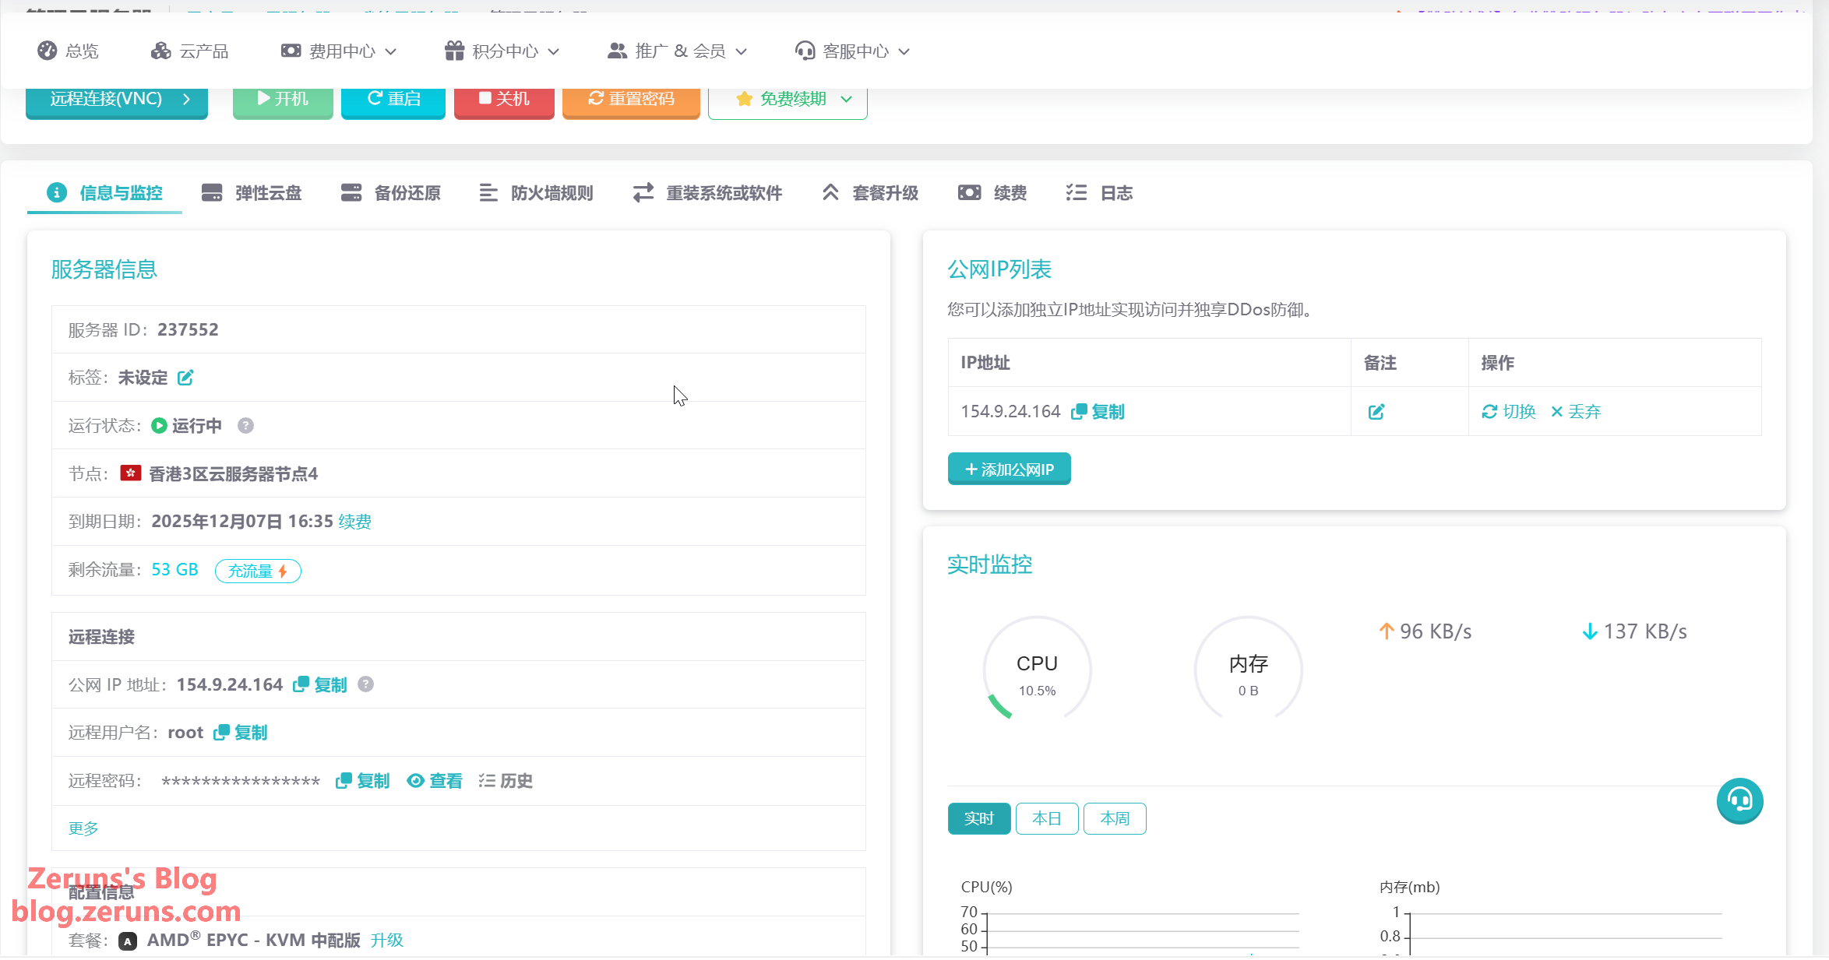This screenshot has height=960, width=1829.
Task: Click the 充流量 recharge traffic button
Action: (x=258, y=571)
